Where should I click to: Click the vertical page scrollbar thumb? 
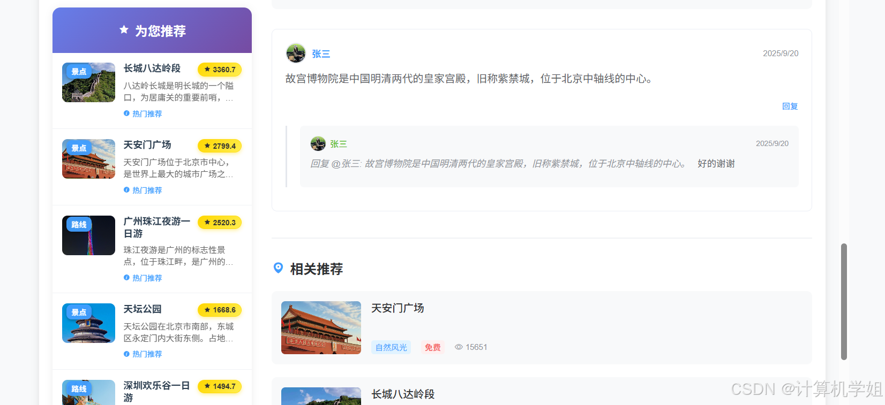click(844, 302)
